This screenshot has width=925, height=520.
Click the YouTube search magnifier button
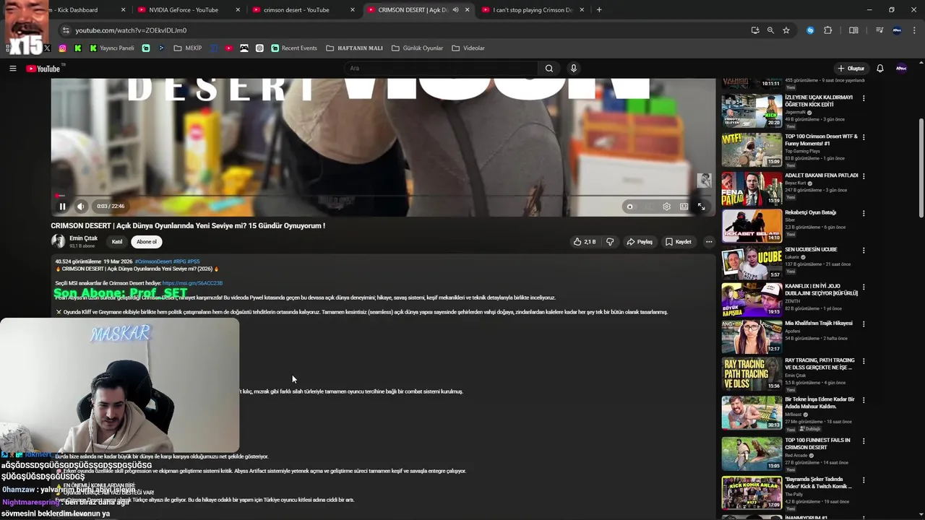pyautogui.click(x=549, y=69)
